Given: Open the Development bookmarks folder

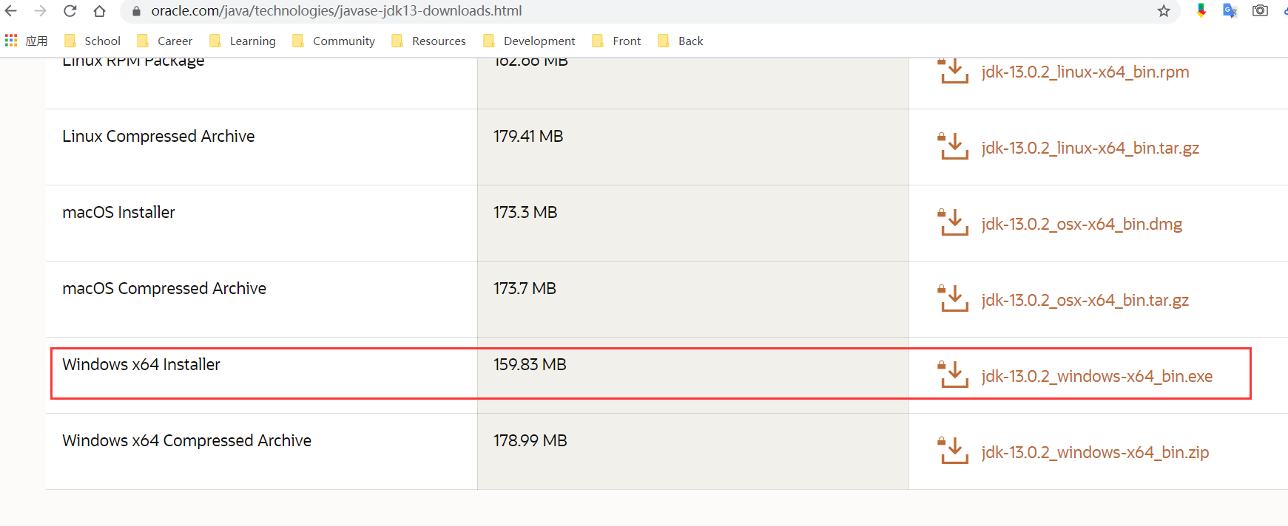Looking at the screenshot, I should coord(529,41).
